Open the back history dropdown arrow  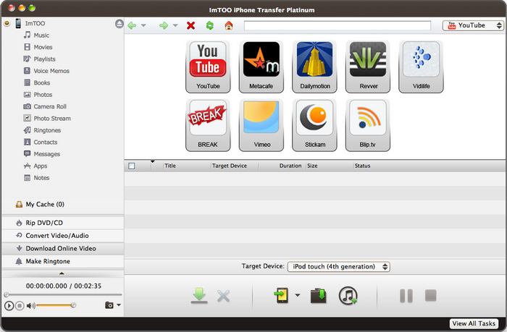tap(143, 25)
